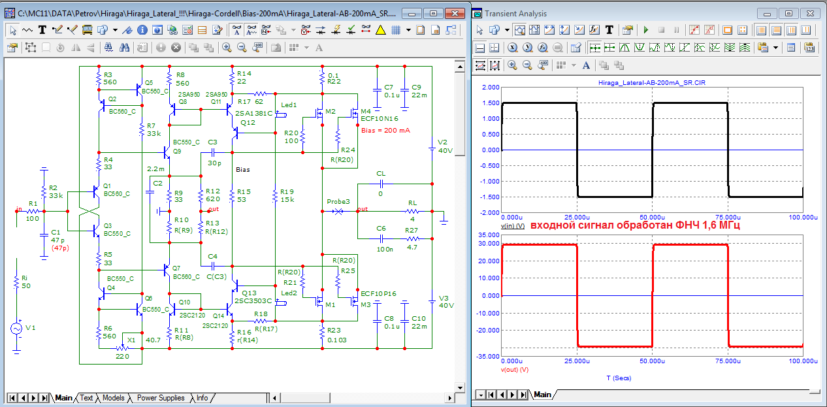Screen dimensions: 827x407
Task: Open dropdown arrow next to grid icon
Action: point(408,29)
